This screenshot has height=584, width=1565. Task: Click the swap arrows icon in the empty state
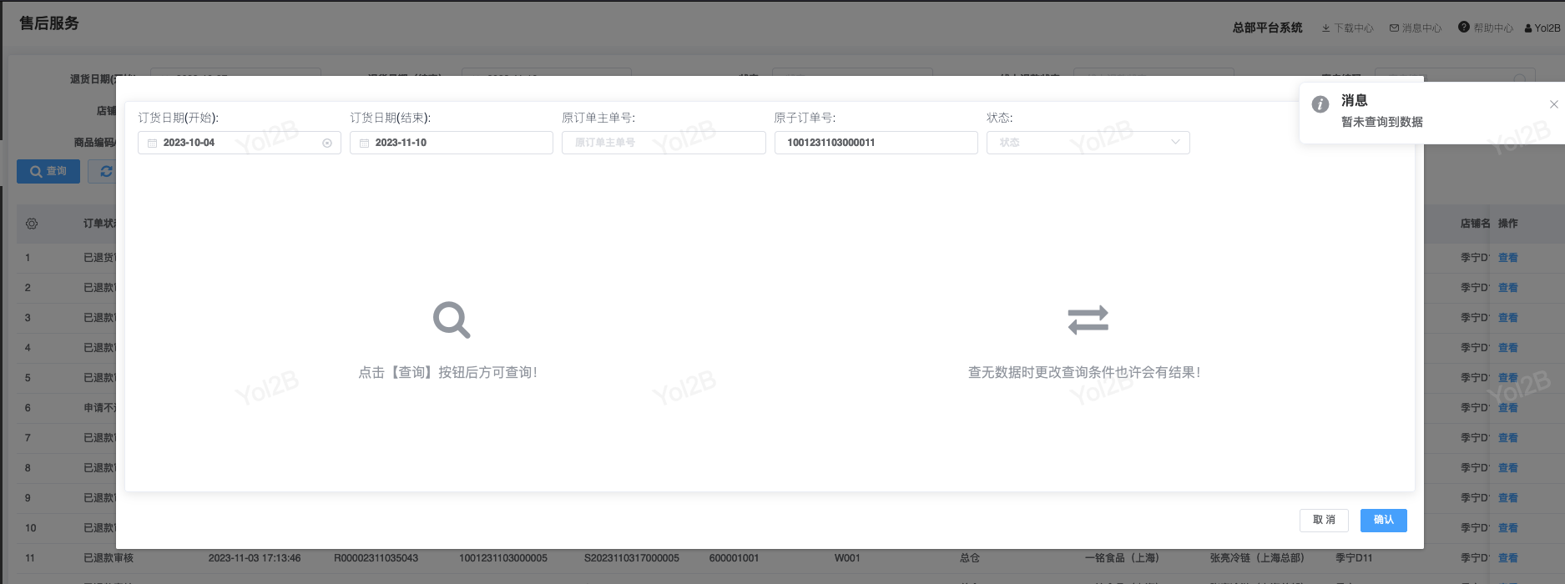click(1088, 320)
